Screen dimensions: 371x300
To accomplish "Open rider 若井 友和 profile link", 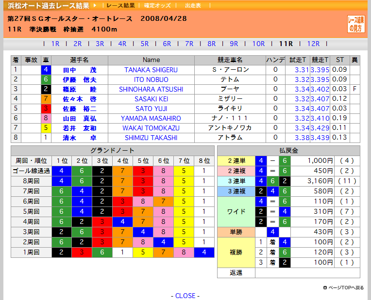I will point(80,128).
